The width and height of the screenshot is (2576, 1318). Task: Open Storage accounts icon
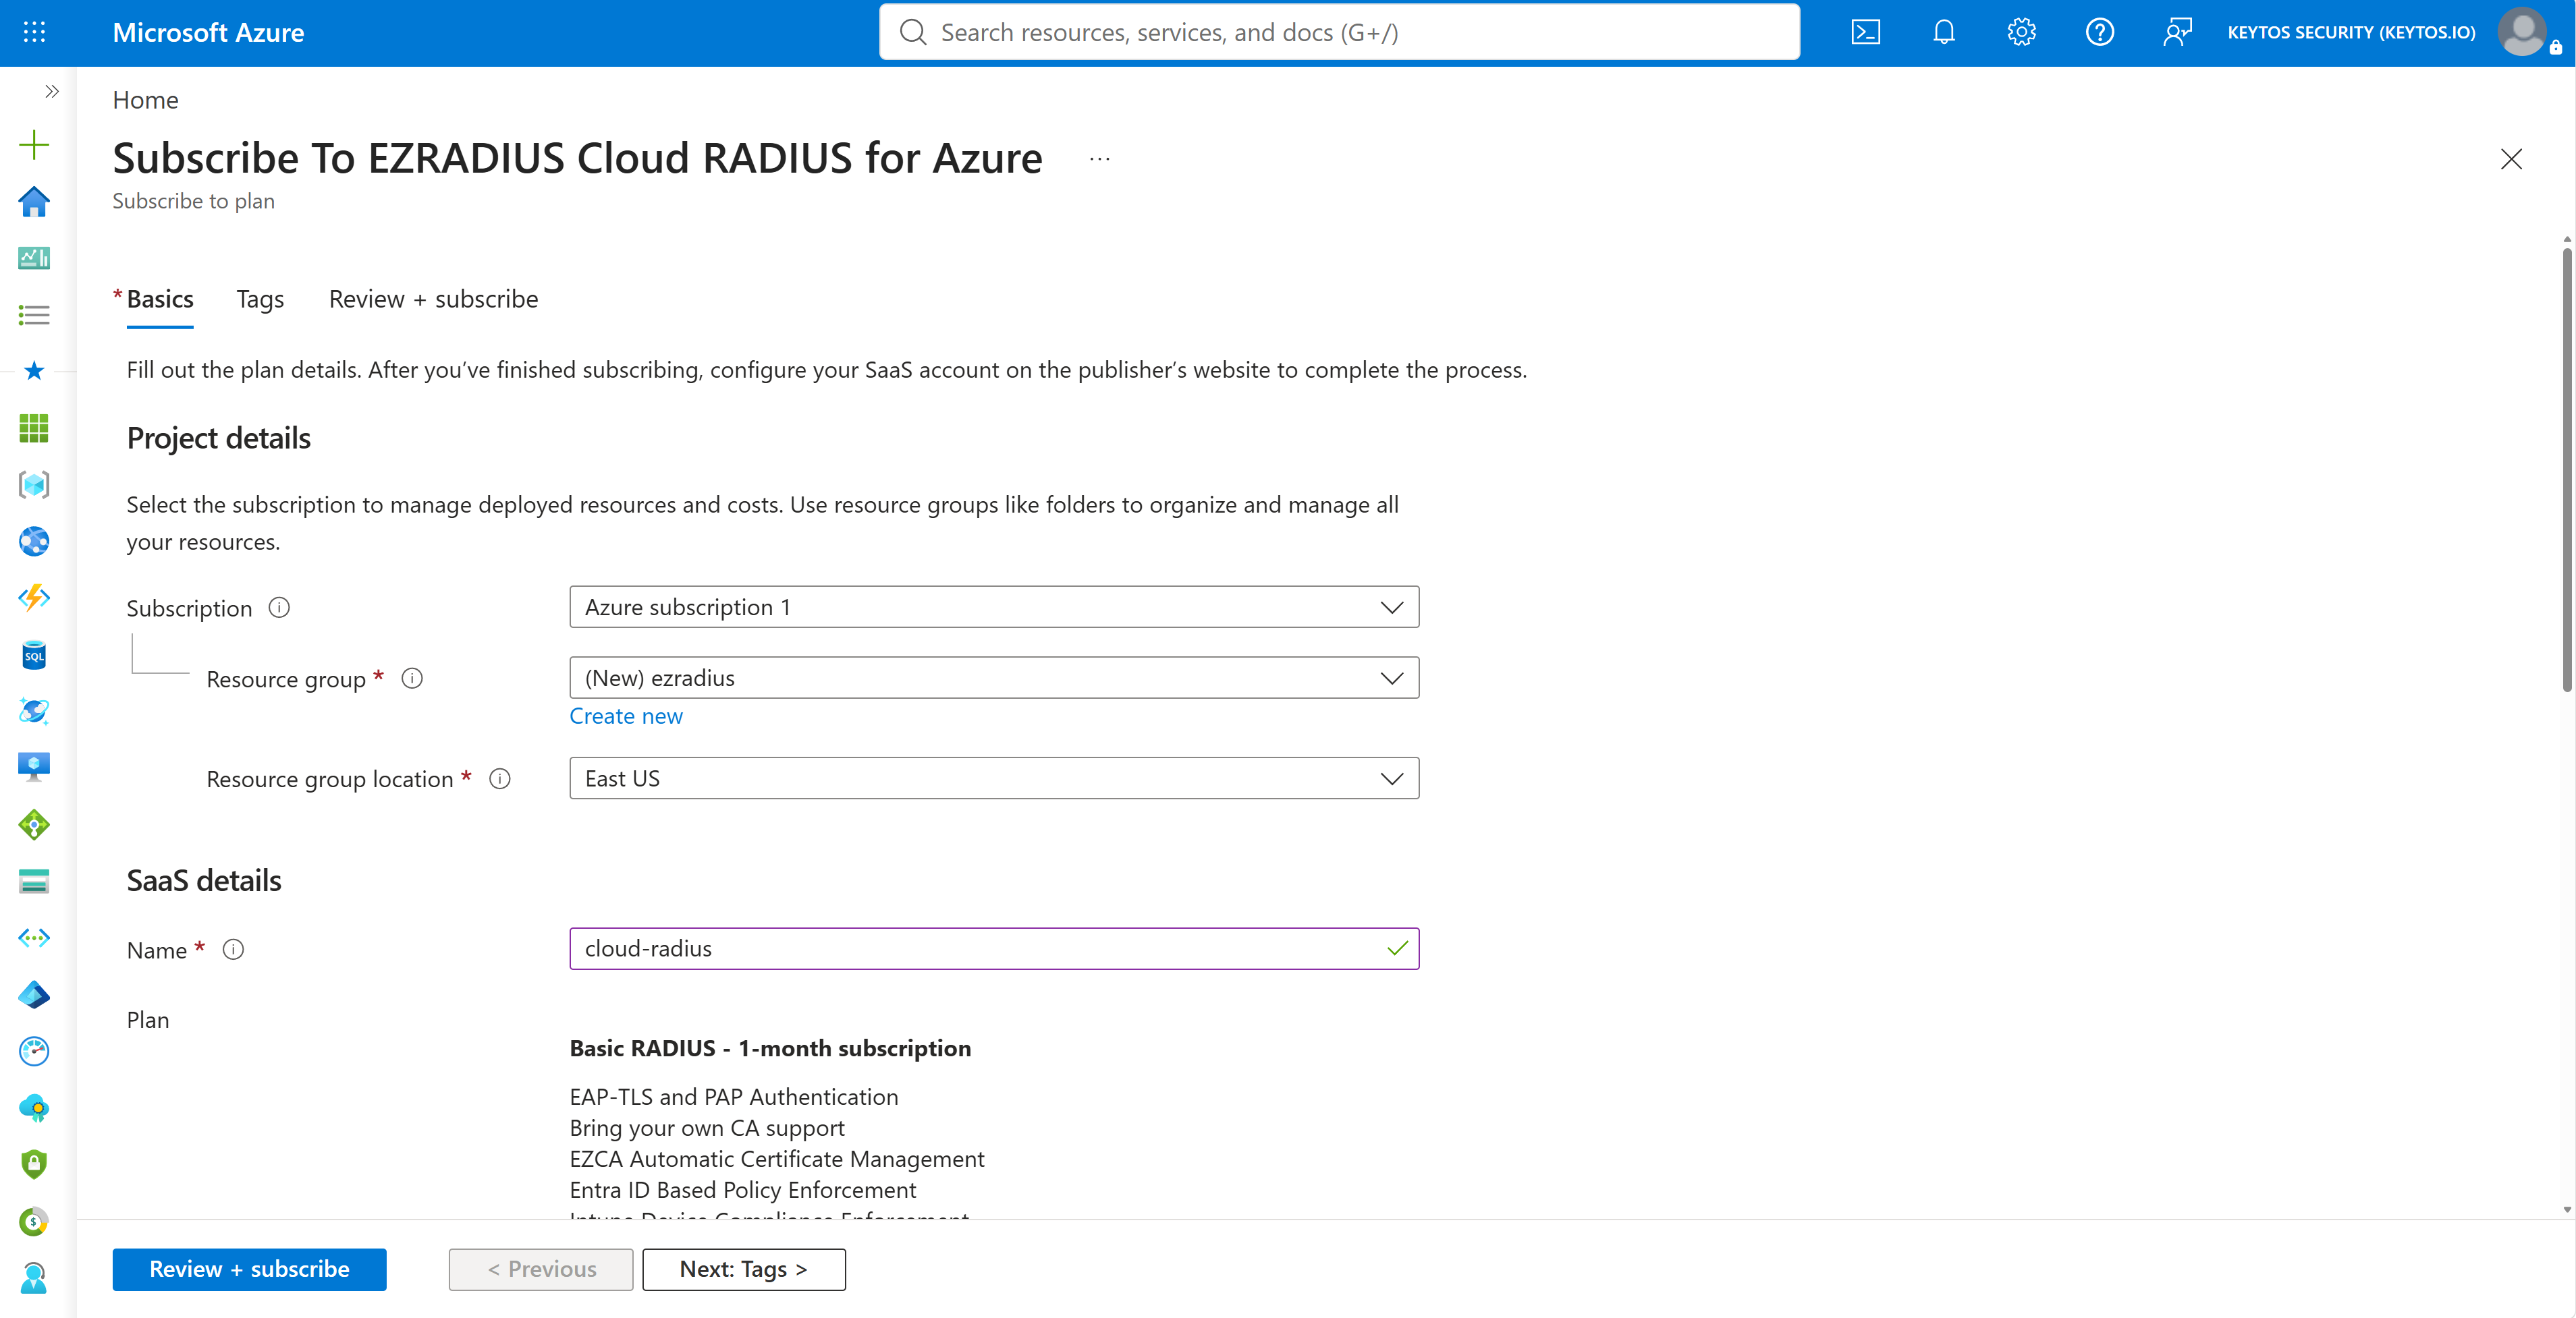pos(34,882)
